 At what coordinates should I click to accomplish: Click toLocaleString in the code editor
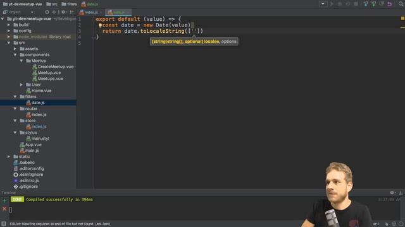coord(162,31)
